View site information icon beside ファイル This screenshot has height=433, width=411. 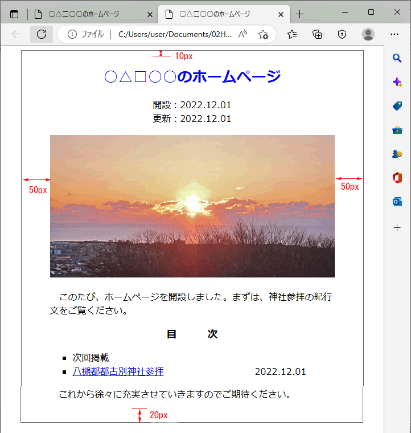click(x=72, y=34)
